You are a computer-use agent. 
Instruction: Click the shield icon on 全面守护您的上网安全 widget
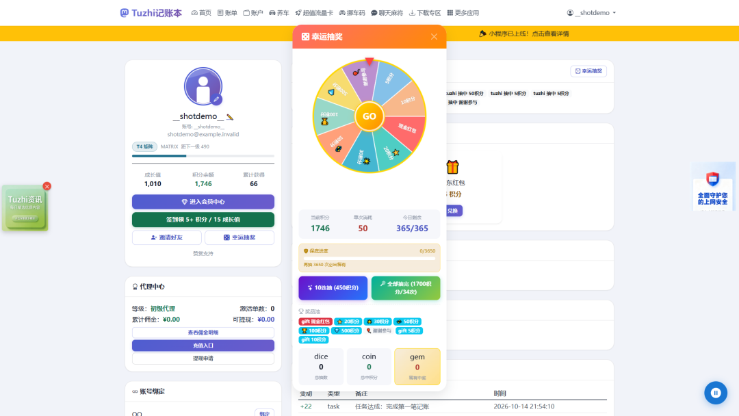[712, 179]
